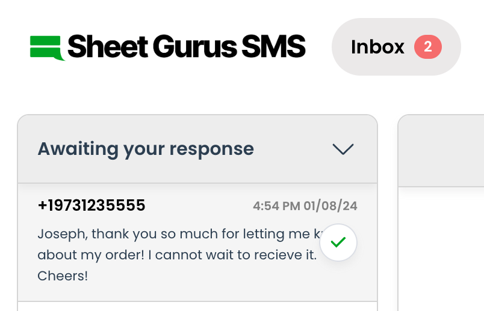Click the 4:54 PM 01/08/24 timestamp
This screenshot has width=484, height=311.
pyautogui.click(x=305, y=207)
